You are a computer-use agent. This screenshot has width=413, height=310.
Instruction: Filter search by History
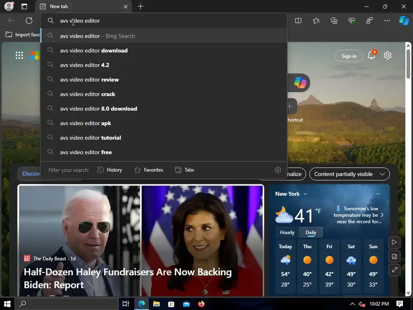click(110, 170)
